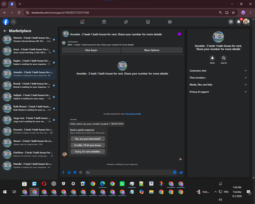Open Jorge Luis's conversation in the list
The height and width of the screenshot is (204, 255).
(29, 120)
